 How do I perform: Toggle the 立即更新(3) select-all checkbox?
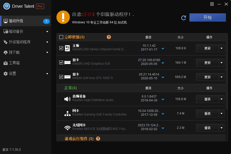tap(61, 37)
